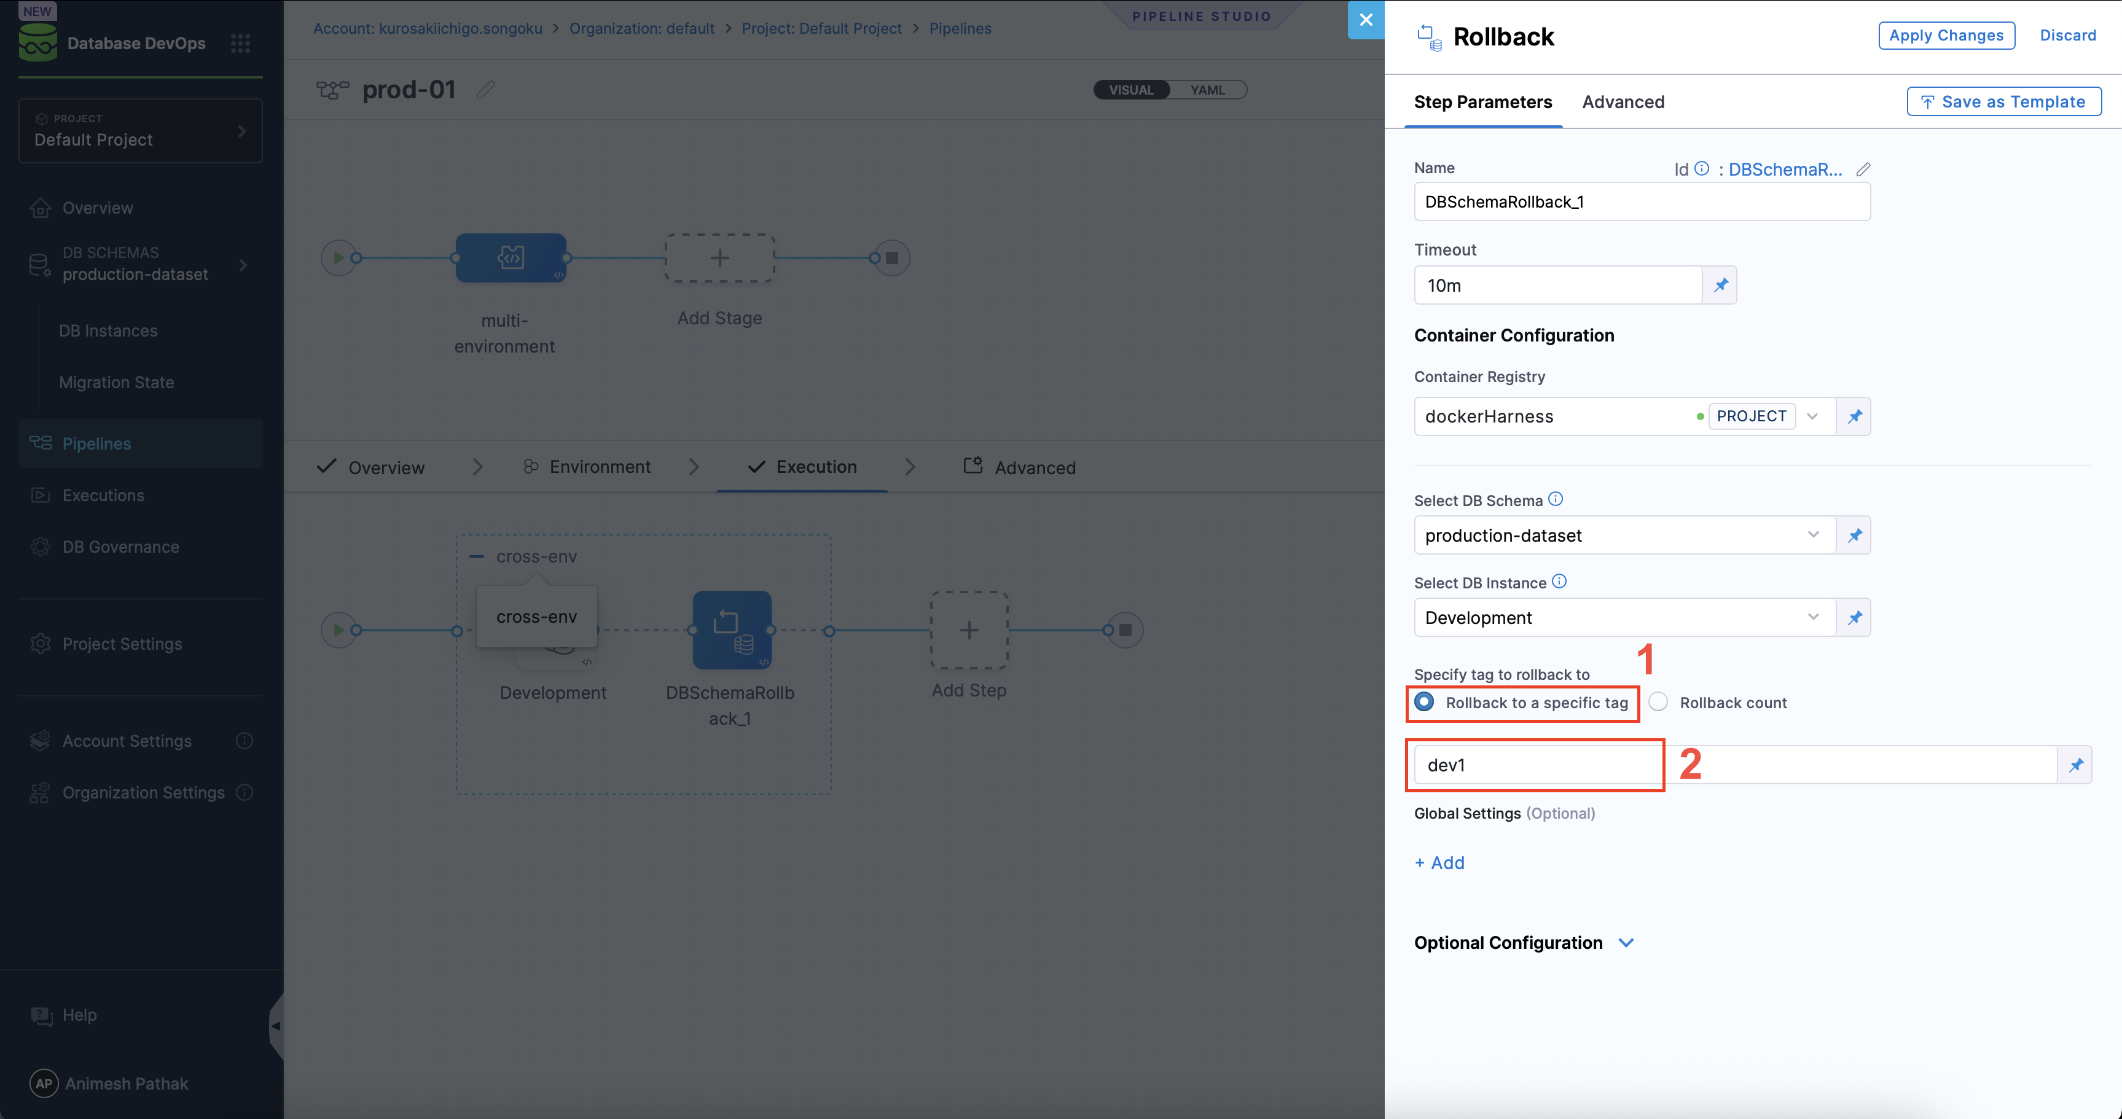Select the Rollback count radio button

coord(1658,703)
